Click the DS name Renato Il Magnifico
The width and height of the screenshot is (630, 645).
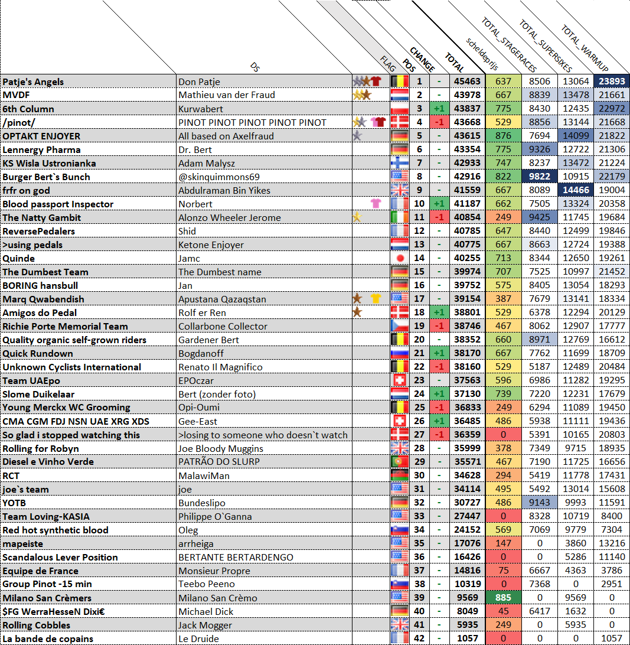(220, 367)
